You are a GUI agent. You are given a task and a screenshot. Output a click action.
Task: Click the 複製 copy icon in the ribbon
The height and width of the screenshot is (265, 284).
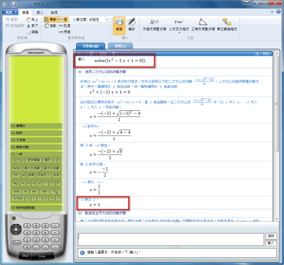click(x=28, y=32)
